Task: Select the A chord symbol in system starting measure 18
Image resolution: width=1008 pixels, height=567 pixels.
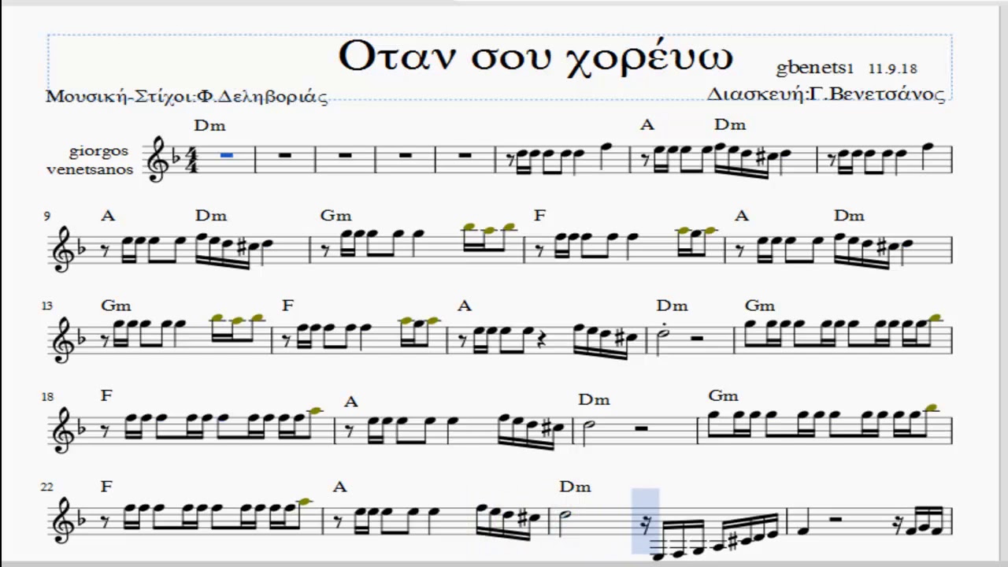Action: (x=351, y=402)
